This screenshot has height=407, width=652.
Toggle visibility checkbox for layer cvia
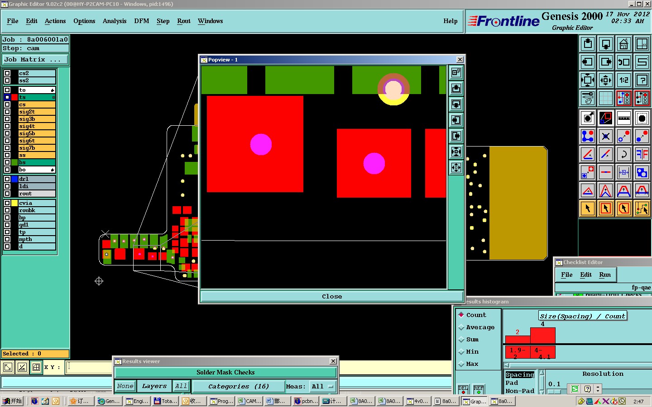tap(7, 203)
